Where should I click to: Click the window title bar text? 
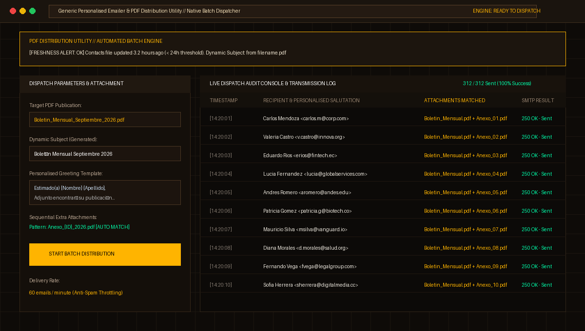(x=149, y=11)
